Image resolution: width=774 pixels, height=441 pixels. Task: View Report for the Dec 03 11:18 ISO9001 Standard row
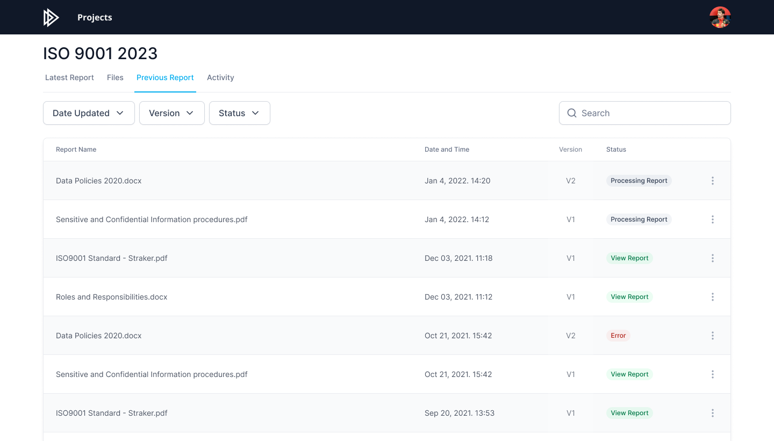(x=629, y=258)
